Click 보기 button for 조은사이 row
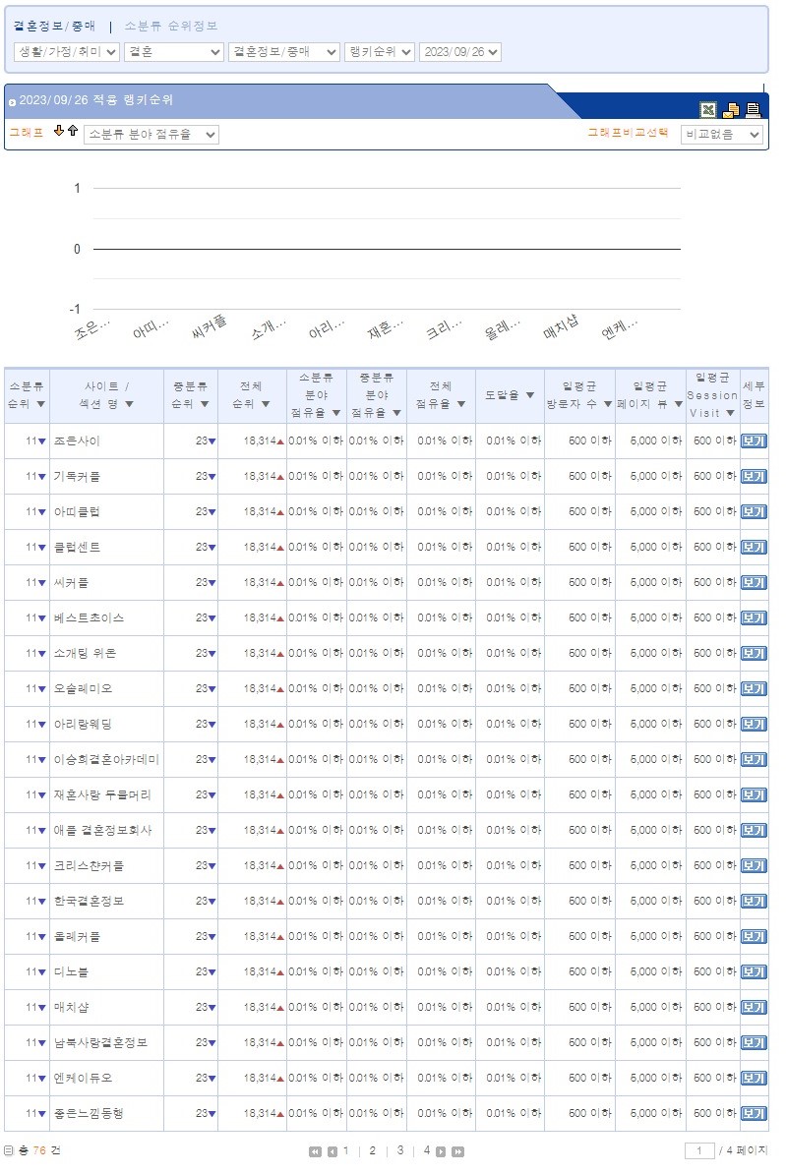Image resolution: width=786 pixels, height=1174 pixels. (x=753, y=441)
